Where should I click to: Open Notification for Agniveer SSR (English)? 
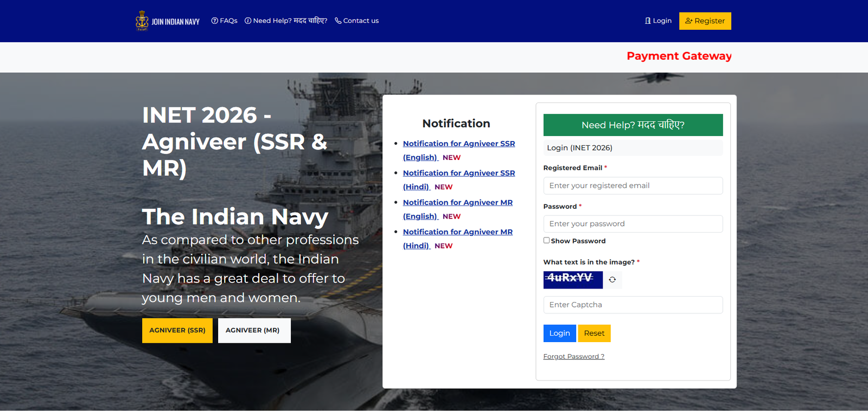[459, 151]
